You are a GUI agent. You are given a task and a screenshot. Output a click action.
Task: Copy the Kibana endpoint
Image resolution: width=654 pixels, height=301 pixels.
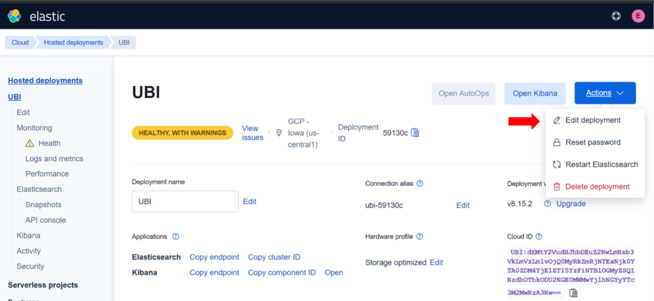(x=214, y=273)
